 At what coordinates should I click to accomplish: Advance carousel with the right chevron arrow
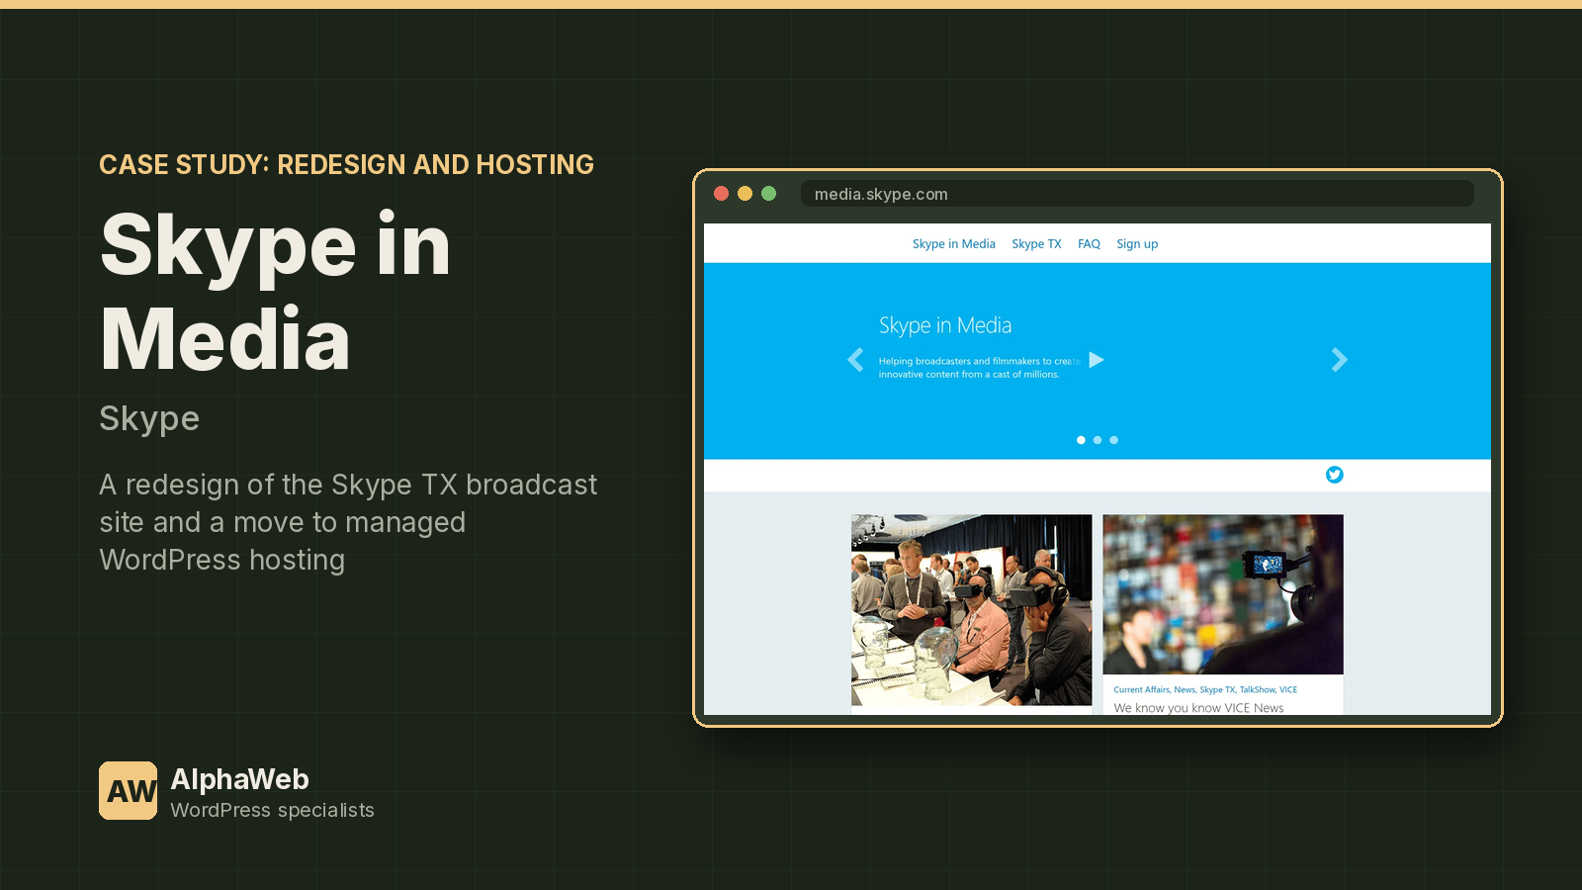(x=1339, y=360)
